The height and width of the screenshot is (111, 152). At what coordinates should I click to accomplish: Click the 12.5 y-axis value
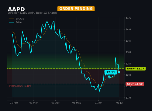(x=128, y=64)
